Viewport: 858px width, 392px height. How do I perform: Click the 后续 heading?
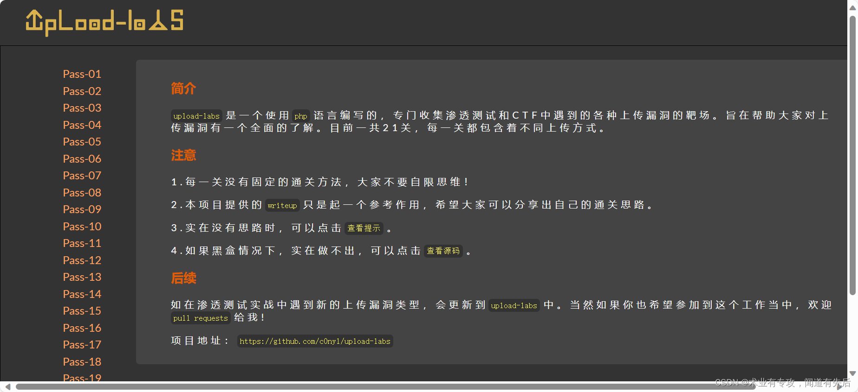tap(183, 278)
